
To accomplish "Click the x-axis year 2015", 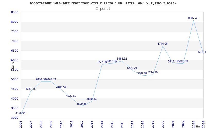I will point(112,124).
